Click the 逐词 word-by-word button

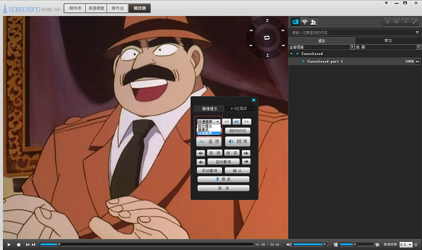coord(214,153)
